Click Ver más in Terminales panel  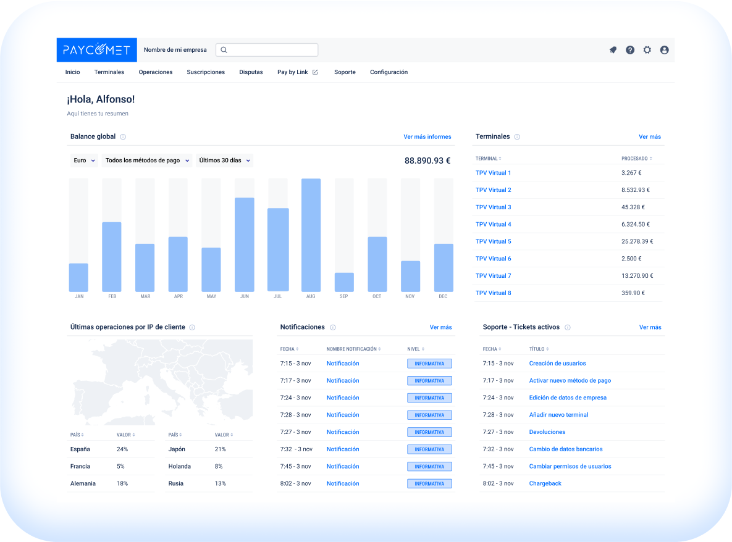tap(650, 137)
